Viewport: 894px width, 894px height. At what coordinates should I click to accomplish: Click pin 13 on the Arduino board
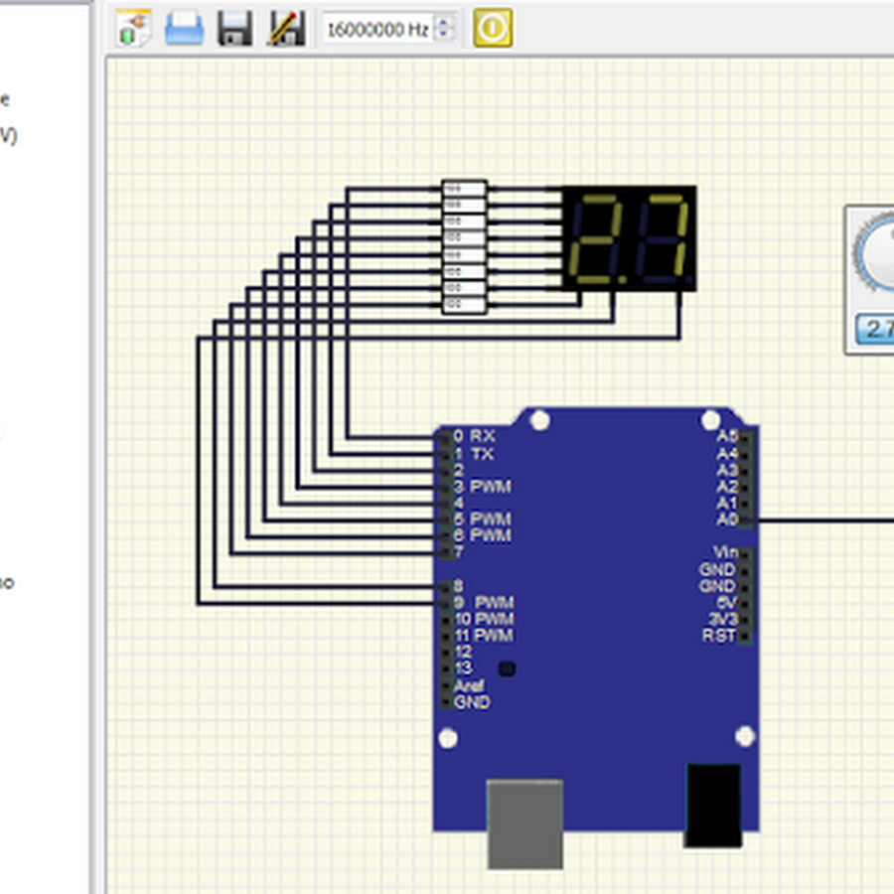pyautogui.click(x=446, y=669)
